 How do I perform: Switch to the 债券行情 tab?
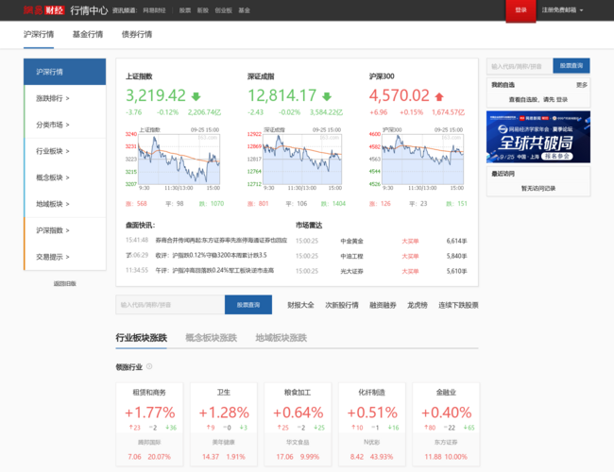(x=137, y=34)
